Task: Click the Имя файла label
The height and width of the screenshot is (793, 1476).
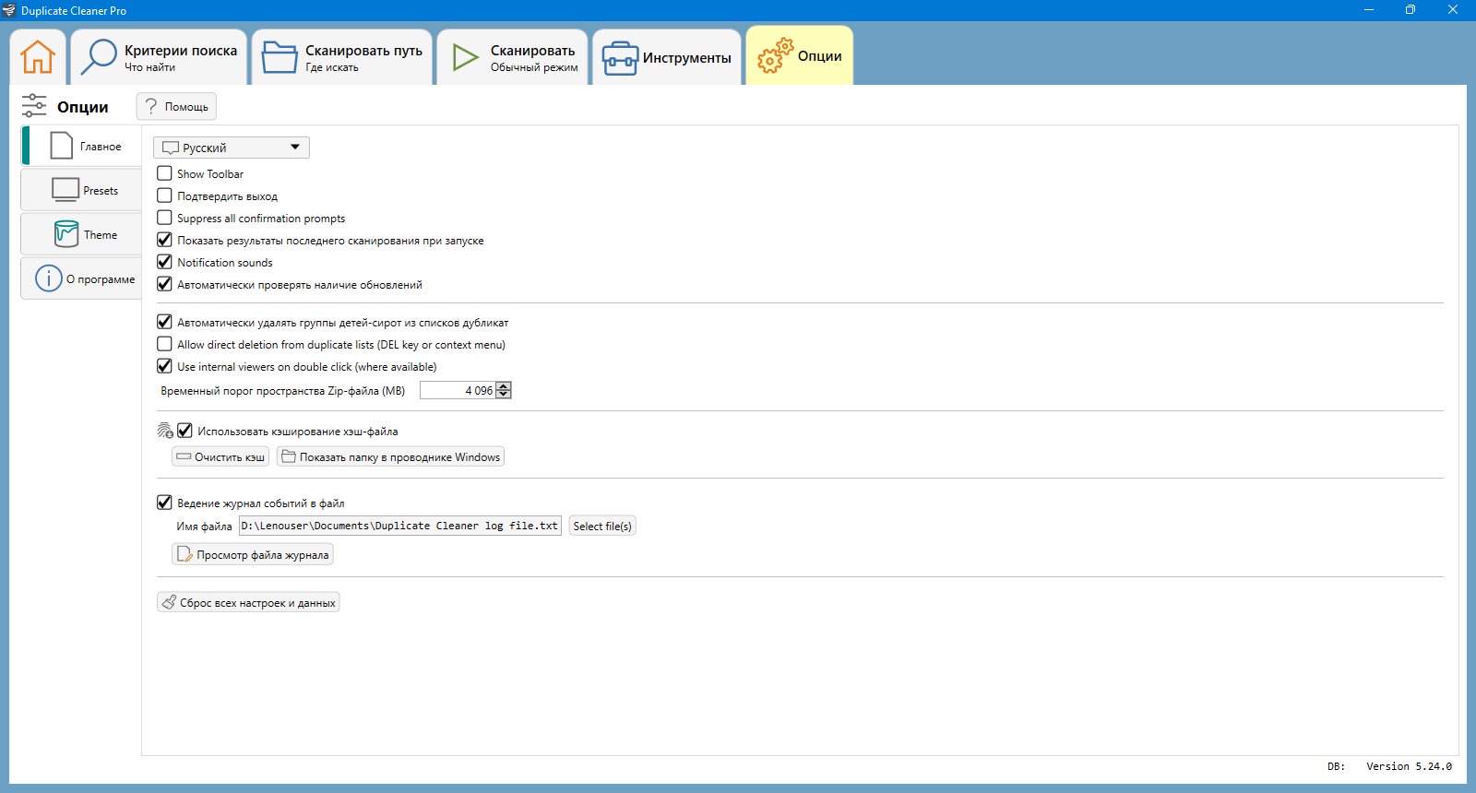Action: coord(204,527)
